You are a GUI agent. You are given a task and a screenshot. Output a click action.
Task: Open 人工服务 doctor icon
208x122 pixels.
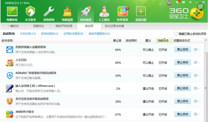click(104, 12)
